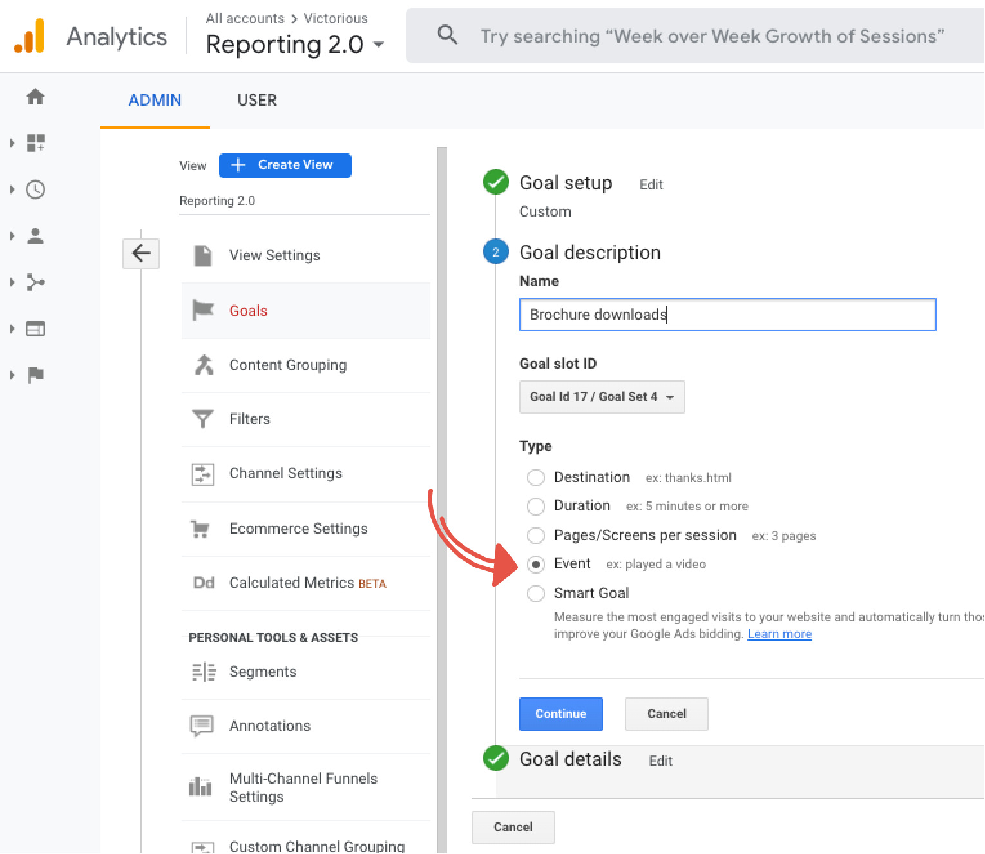Screen dimensions: 985x854
Task: Open the Conversions flag icon in sidebar
Action: coord(35,375)
